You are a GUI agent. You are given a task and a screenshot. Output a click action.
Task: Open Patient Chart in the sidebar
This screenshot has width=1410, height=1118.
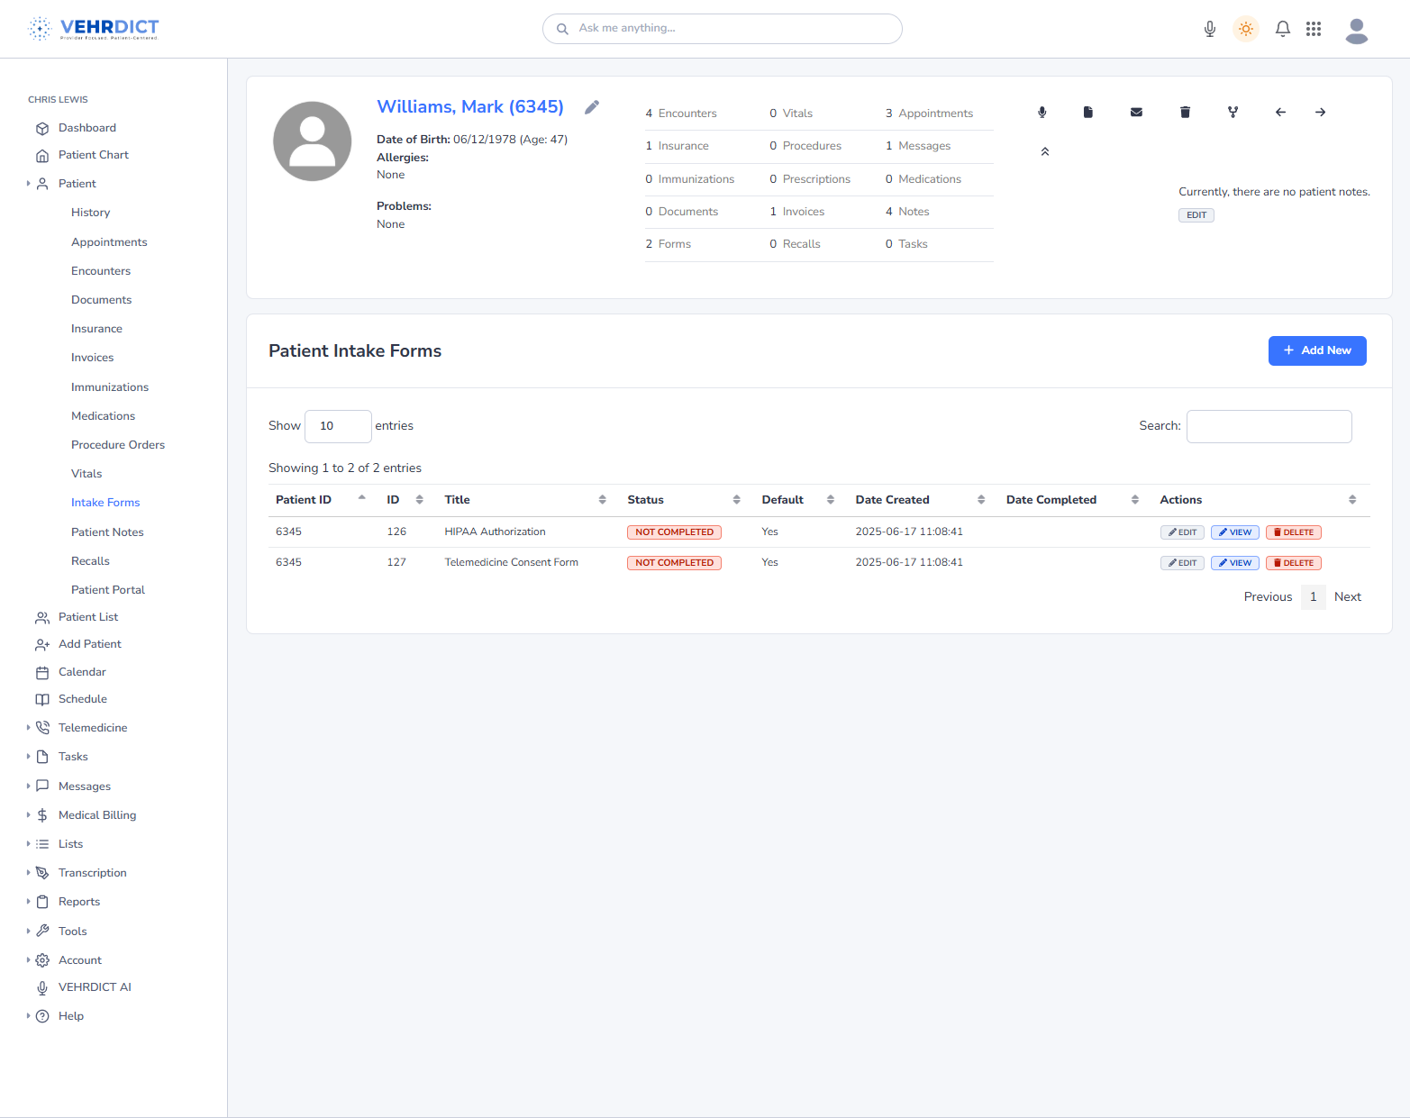(x=94, y=155)
